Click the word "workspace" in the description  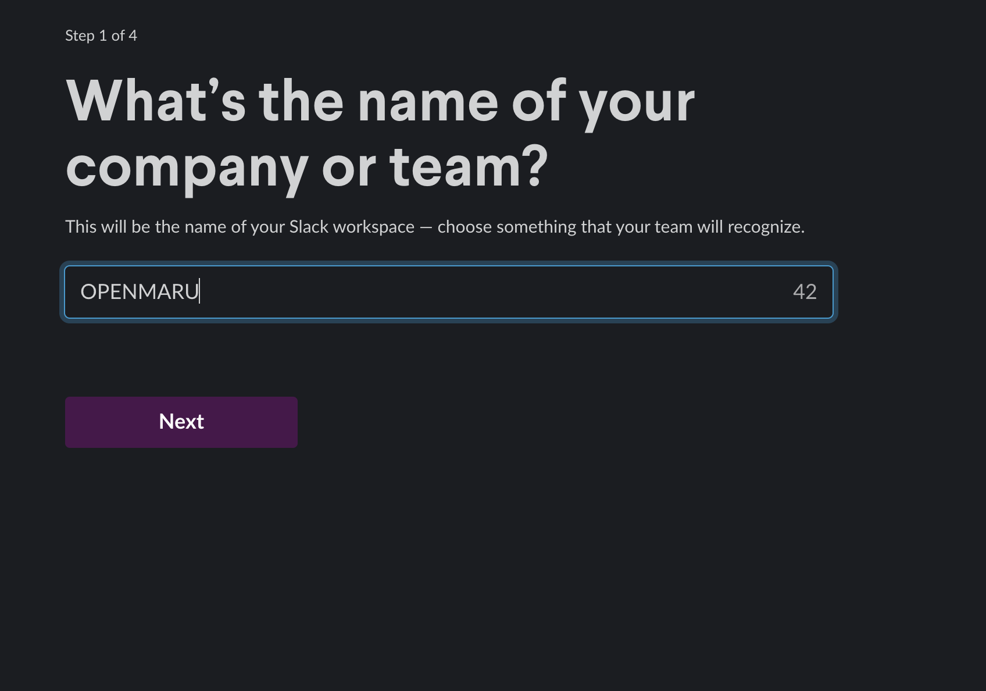coord(373,227)
